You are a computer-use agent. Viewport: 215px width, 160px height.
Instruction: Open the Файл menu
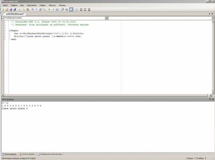(x=5, y=5)
